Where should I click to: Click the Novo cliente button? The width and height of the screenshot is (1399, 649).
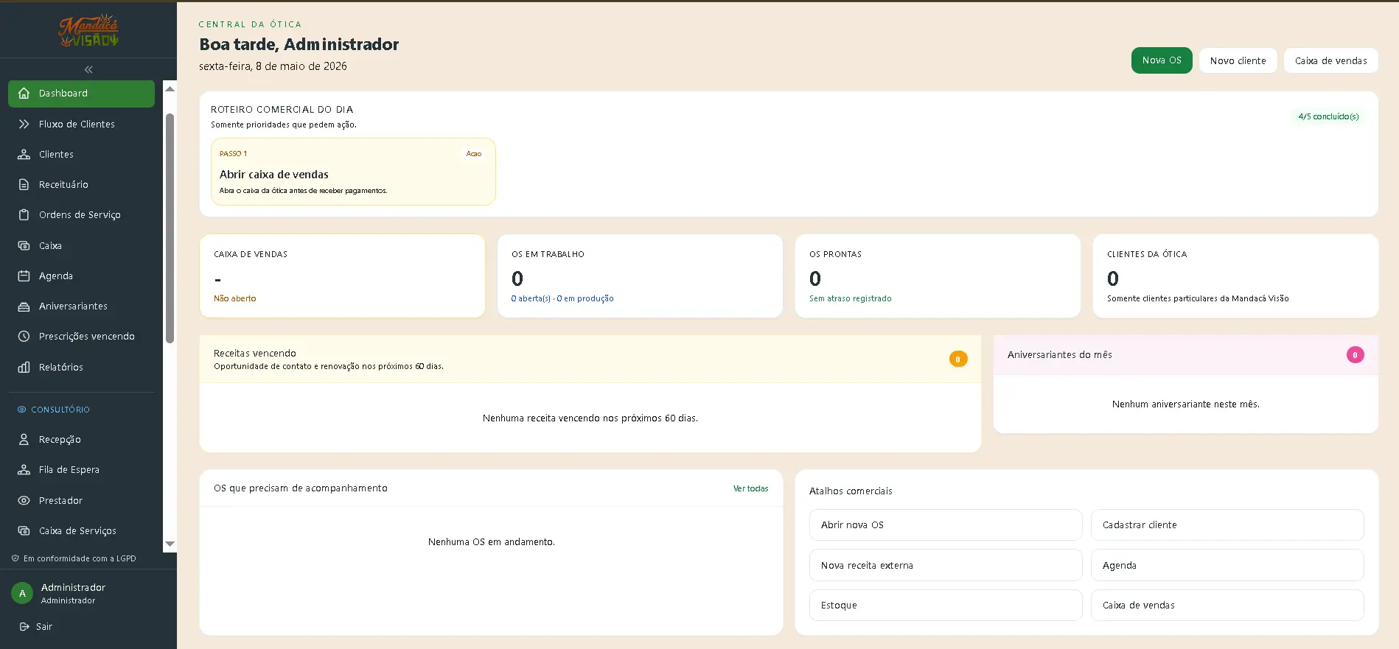[x=1238, y=60]
